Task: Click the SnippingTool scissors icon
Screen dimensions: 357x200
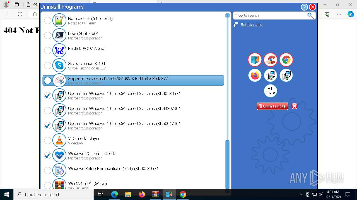Action: [59, 80]
